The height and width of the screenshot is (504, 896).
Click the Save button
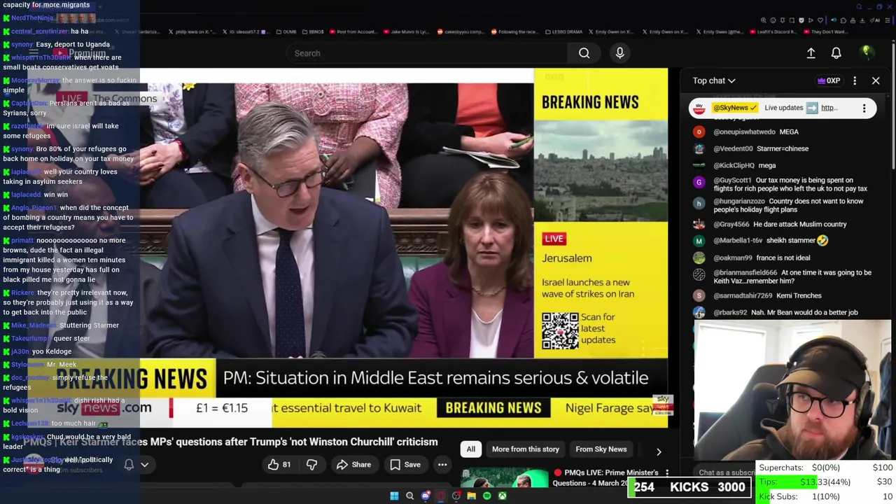(x=405, y=464)
